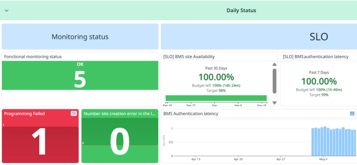The image size is (357, 165).
Task: Open the Daily Status group header
Action: (241, 10)
